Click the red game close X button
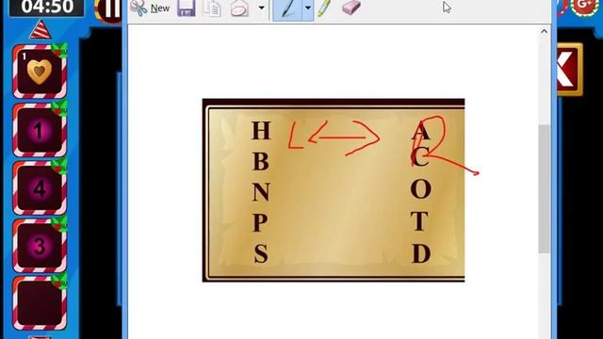603x339 pixels. point(569,70)
